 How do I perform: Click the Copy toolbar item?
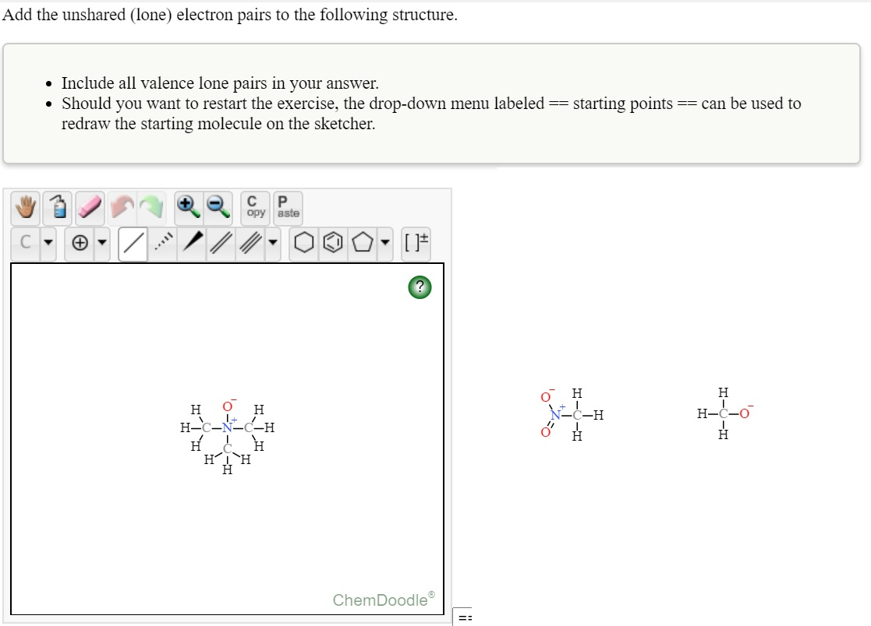[x=254, y=206]
